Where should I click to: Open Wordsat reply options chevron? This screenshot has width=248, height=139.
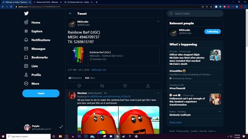(x=158, y=93)
